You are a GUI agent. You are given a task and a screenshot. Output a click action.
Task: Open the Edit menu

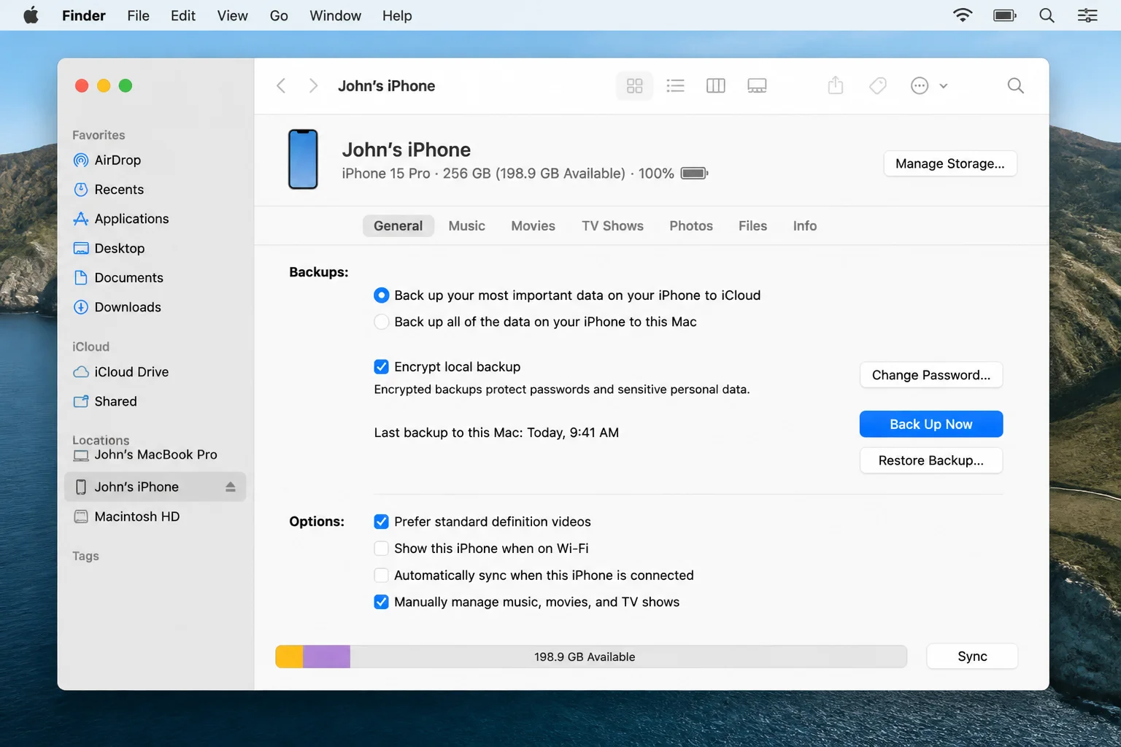182,15
